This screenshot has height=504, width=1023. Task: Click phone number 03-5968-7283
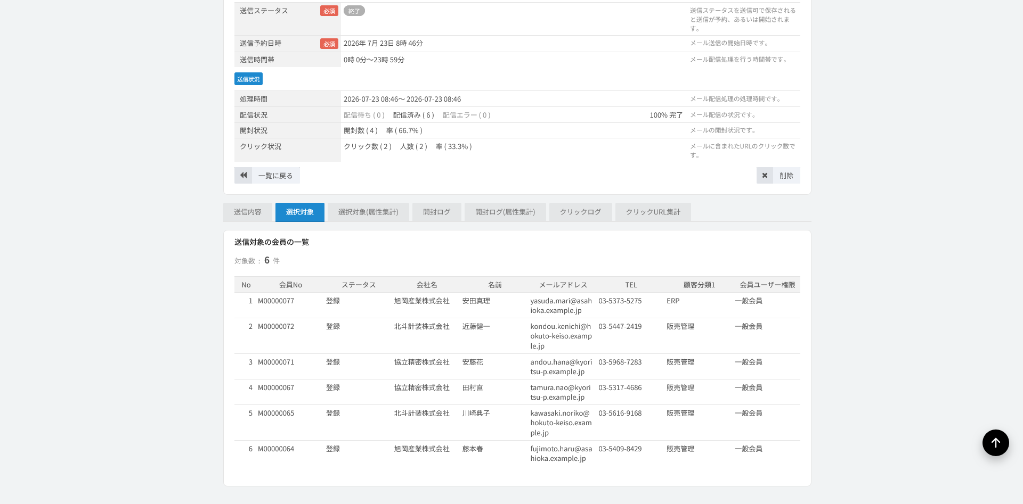click(620, 362)
